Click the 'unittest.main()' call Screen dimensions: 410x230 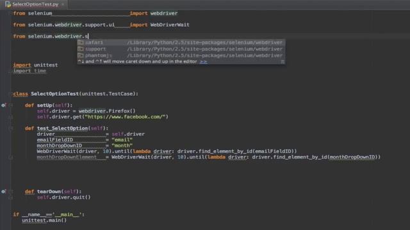[44, 220]
